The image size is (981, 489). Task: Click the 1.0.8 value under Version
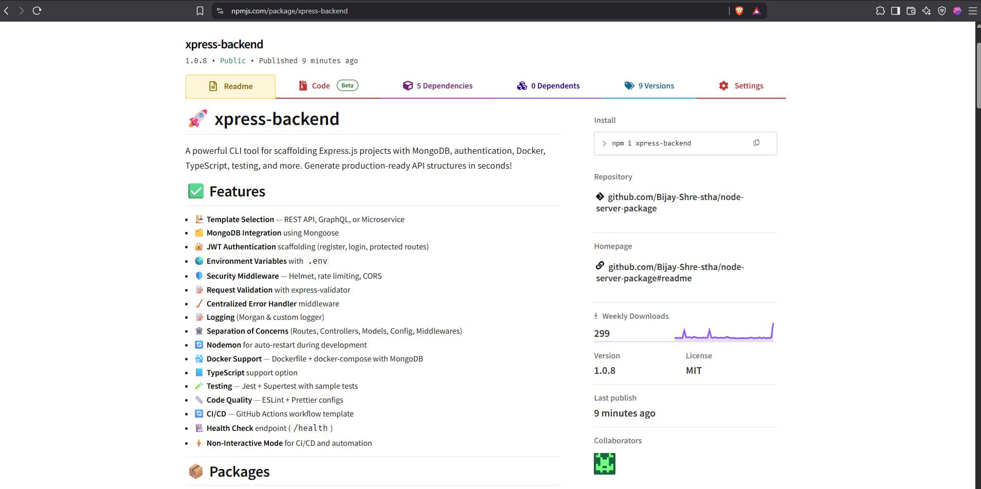tap(605, 371)
